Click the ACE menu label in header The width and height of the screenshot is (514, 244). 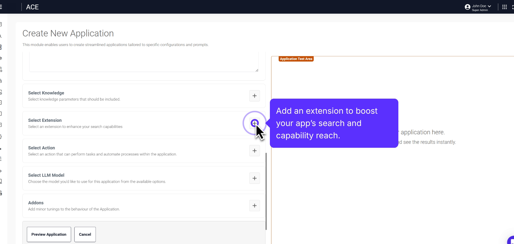point(32,7)
